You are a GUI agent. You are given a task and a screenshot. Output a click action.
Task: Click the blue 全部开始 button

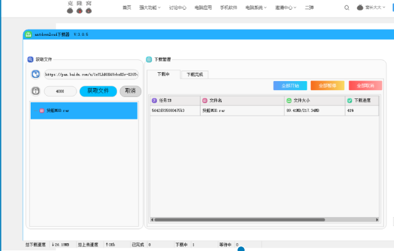(290, 86)
